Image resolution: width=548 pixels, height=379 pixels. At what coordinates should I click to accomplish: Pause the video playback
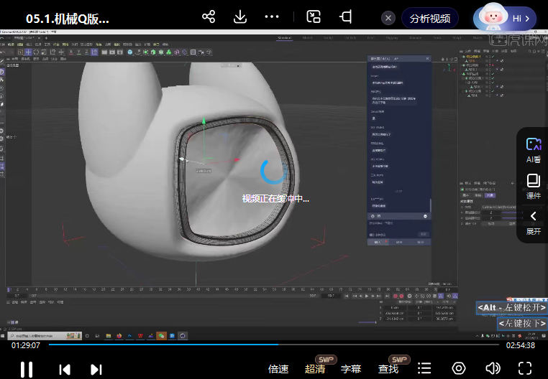tap(26, 369)
